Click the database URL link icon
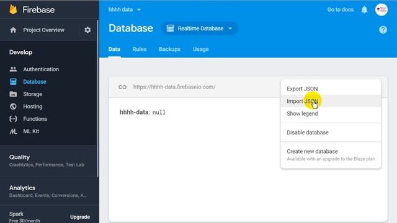 point(123,87)
